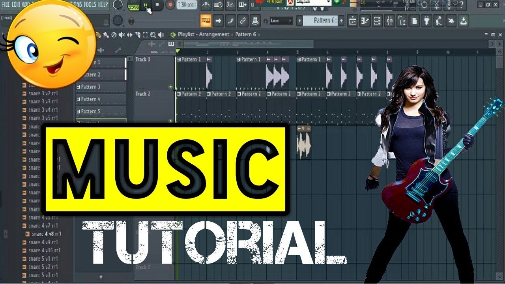Open the Pattern 6 breadcrumb in playlist title
Viewport: 505px width, 284px height.
[x=245, y=34]
